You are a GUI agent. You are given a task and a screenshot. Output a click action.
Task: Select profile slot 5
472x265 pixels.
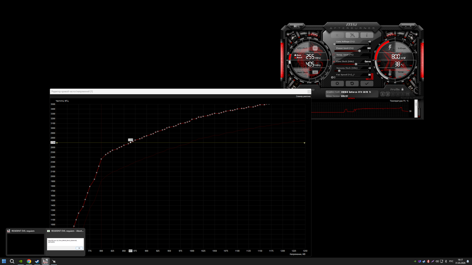403,94
